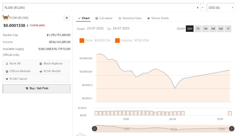Screen dimensions: 243x136
Task: Click the Volume value $534,141,685.00
Action: pyautogui.click(x=60, y=42)
